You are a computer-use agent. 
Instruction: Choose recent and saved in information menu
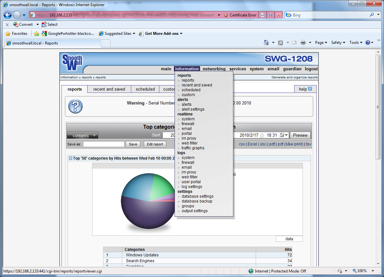(197, 85)
